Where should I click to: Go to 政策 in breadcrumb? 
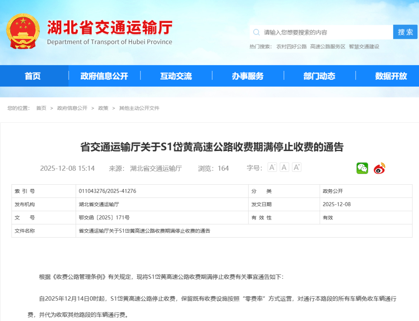click(x=103, y=108)
